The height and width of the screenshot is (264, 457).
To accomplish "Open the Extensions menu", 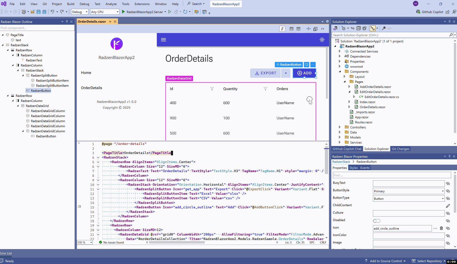I will coord(142,4).
